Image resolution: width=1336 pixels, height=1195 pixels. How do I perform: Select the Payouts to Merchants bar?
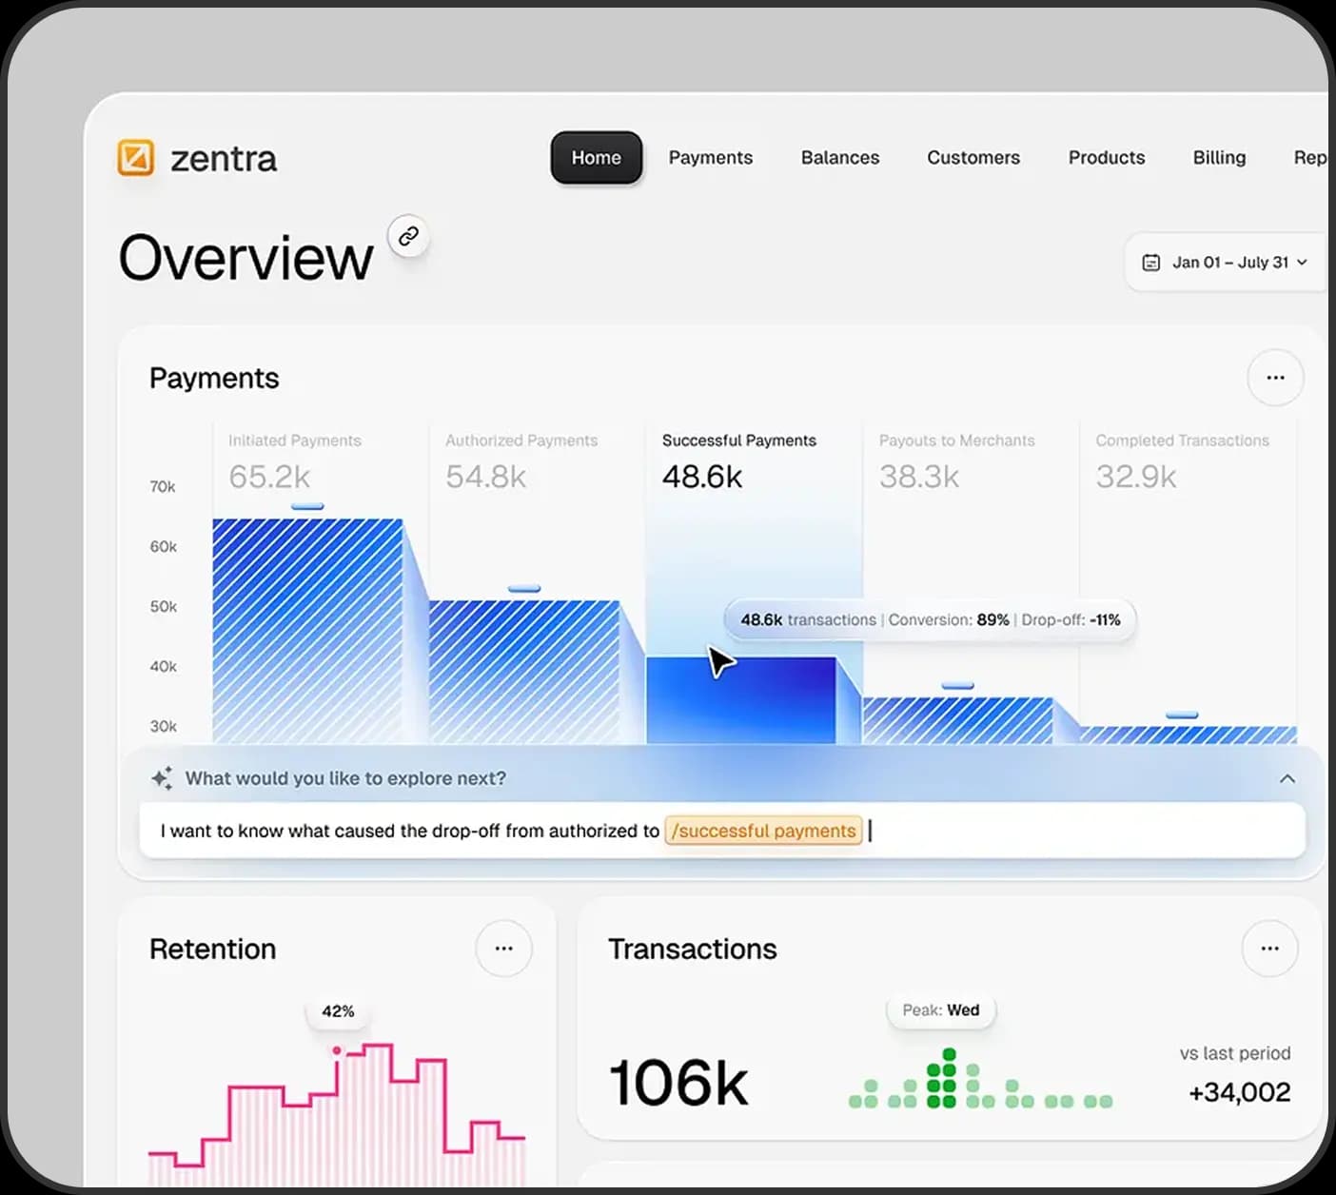click(x=957, y=720)
